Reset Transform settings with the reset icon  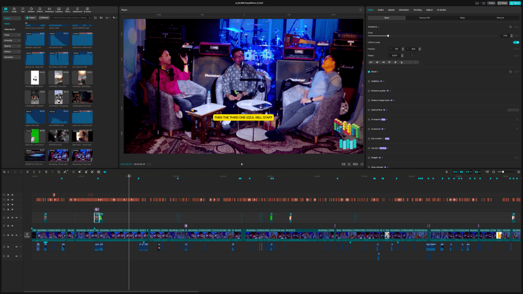510,27
